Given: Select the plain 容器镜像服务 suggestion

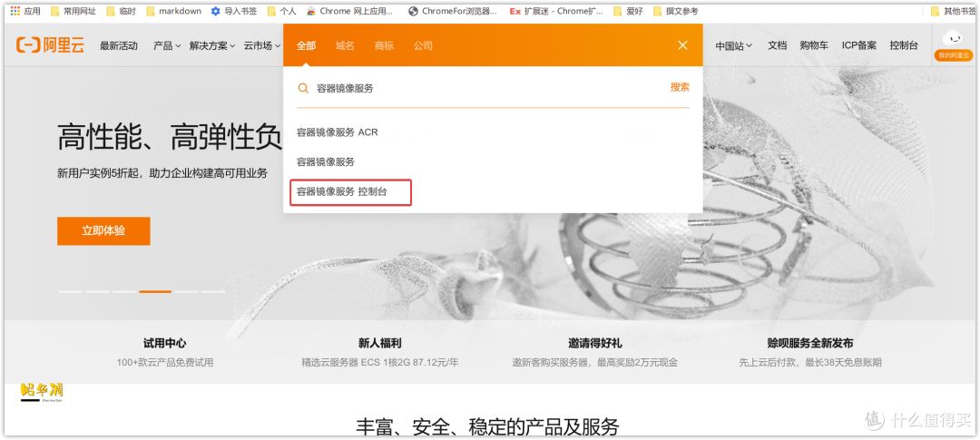Looking at the screenshot, I should tap(326, 161).
